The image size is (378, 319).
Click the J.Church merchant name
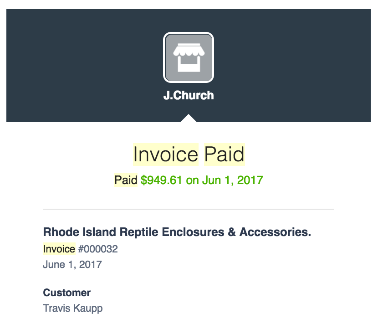point(189,95)
